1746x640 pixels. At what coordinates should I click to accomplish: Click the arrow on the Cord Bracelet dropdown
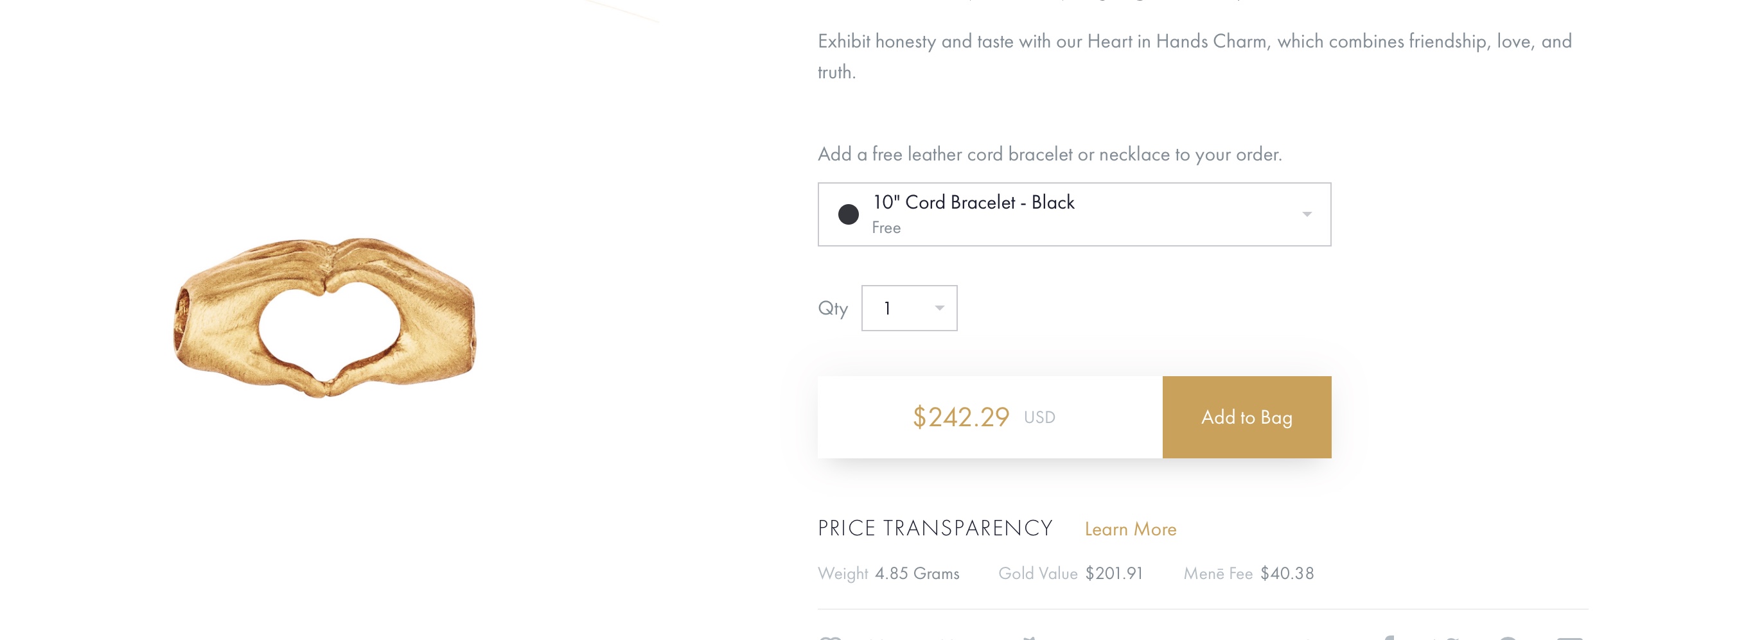tap(1307, 214)
